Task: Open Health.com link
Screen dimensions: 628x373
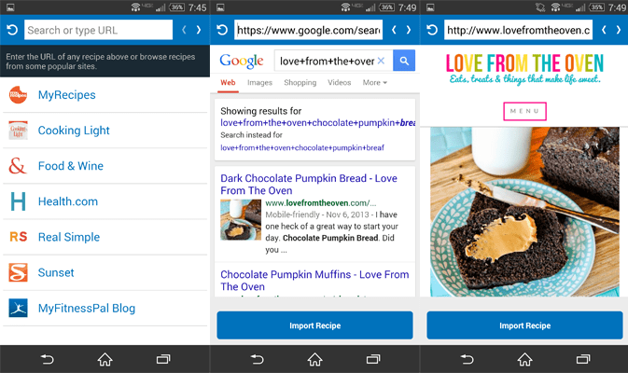Action: 68,201
